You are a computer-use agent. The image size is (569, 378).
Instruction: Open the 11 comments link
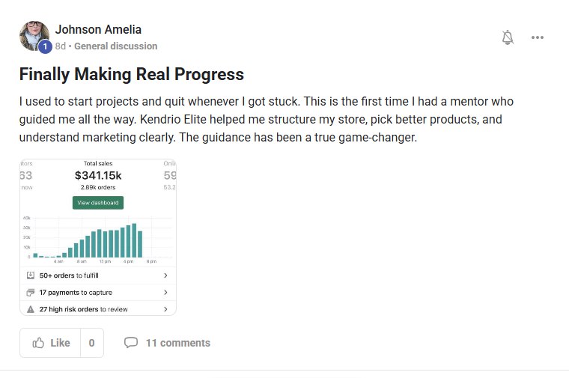[x=177, y=343]
